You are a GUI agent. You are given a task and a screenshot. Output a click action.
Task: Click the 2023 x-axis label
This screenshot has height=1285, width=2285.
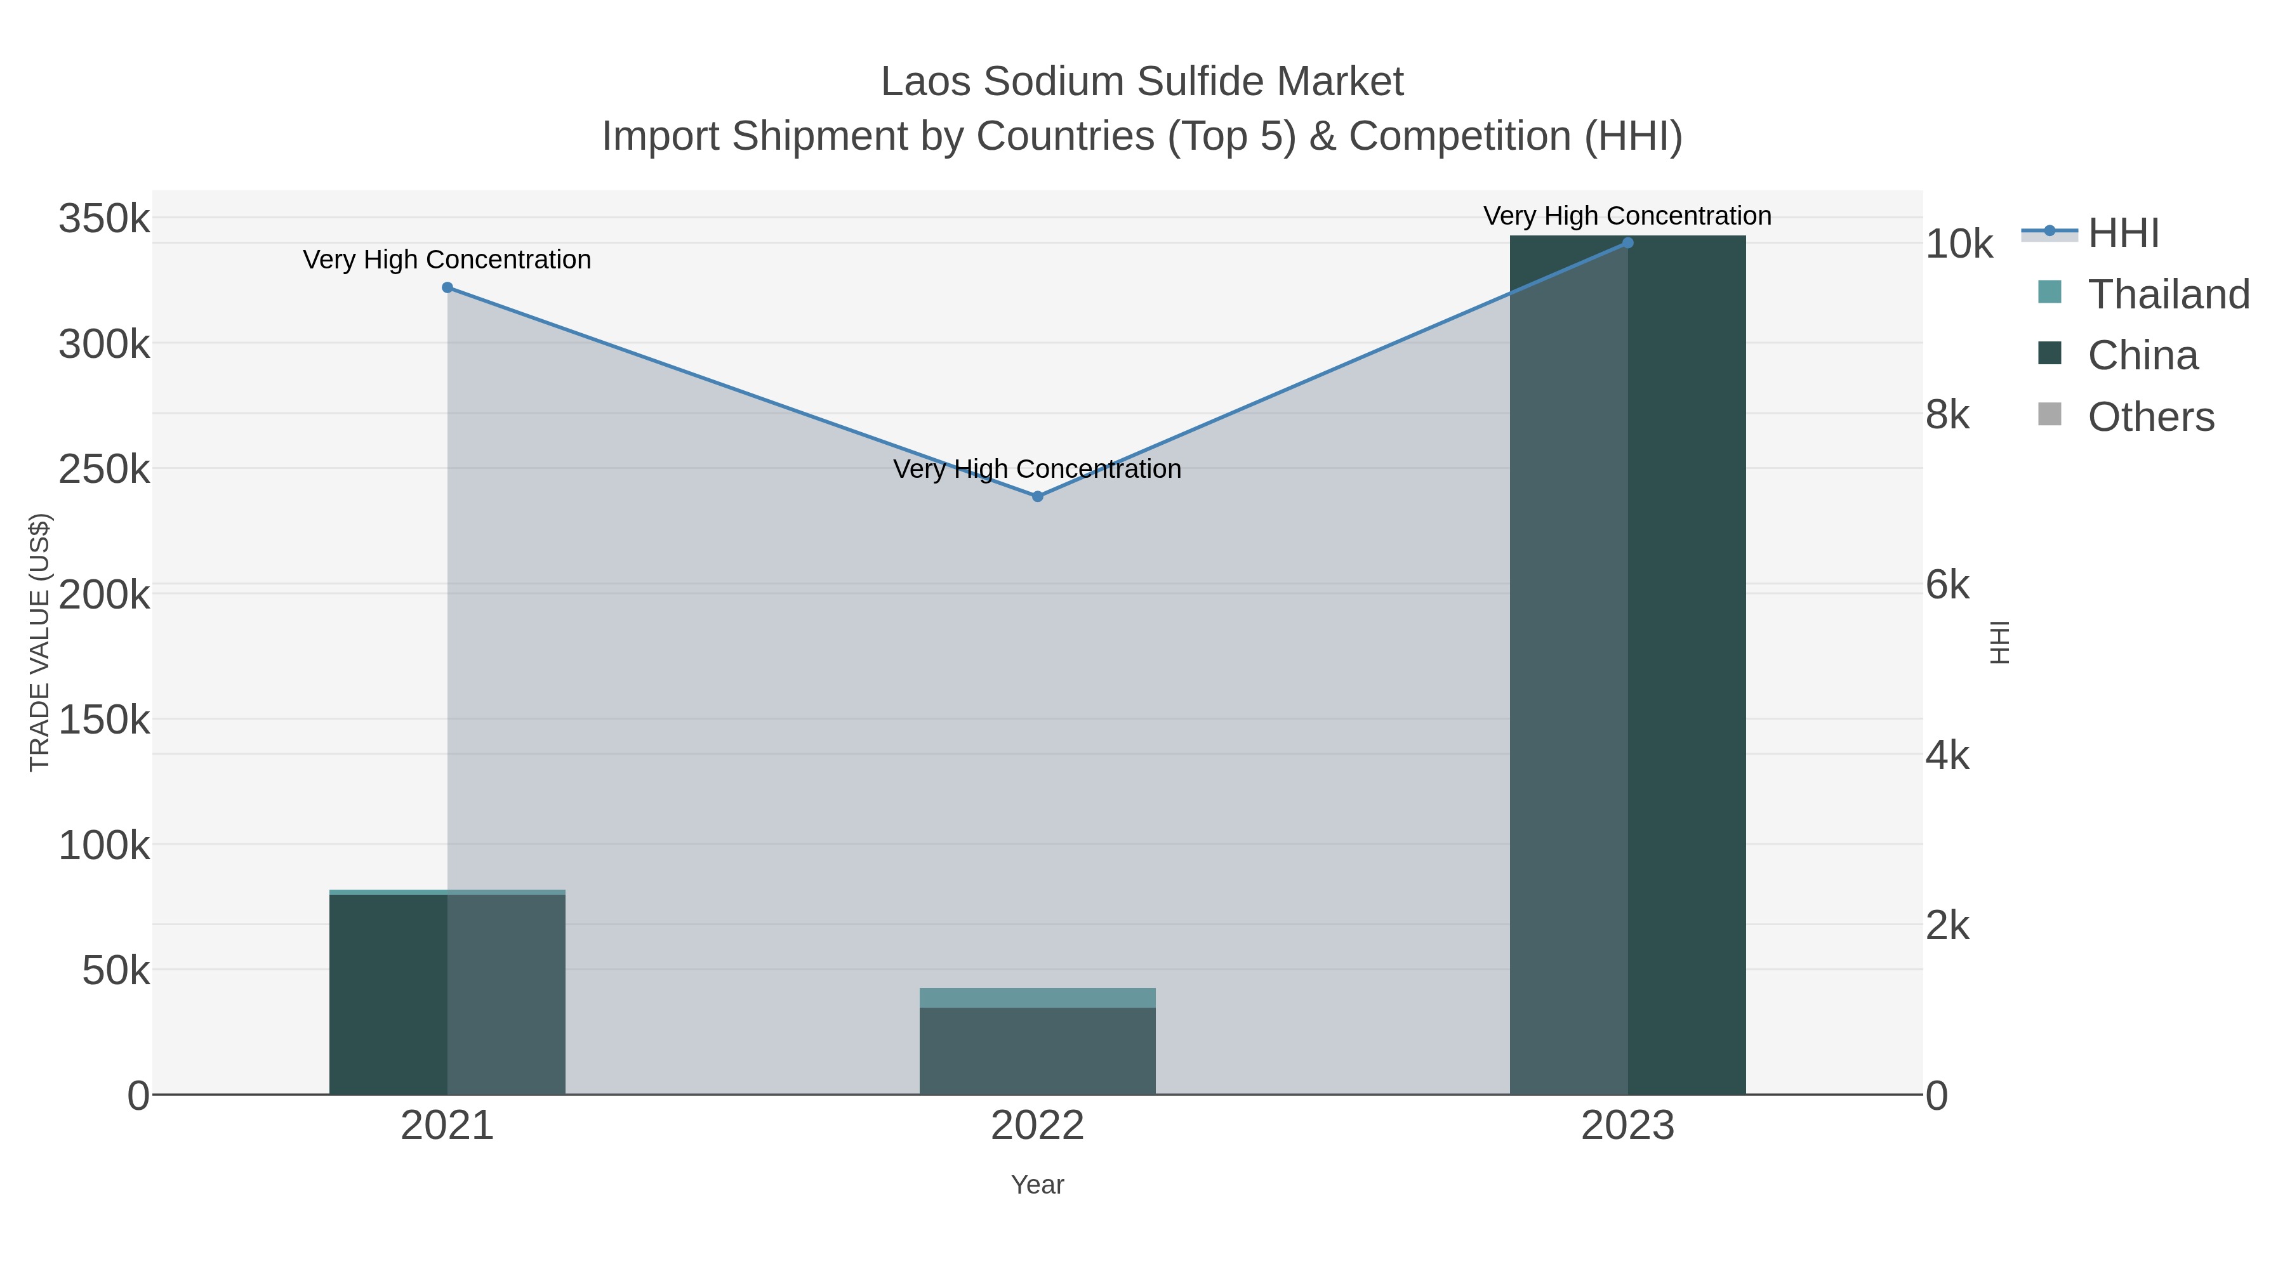pos(1627,1126)
